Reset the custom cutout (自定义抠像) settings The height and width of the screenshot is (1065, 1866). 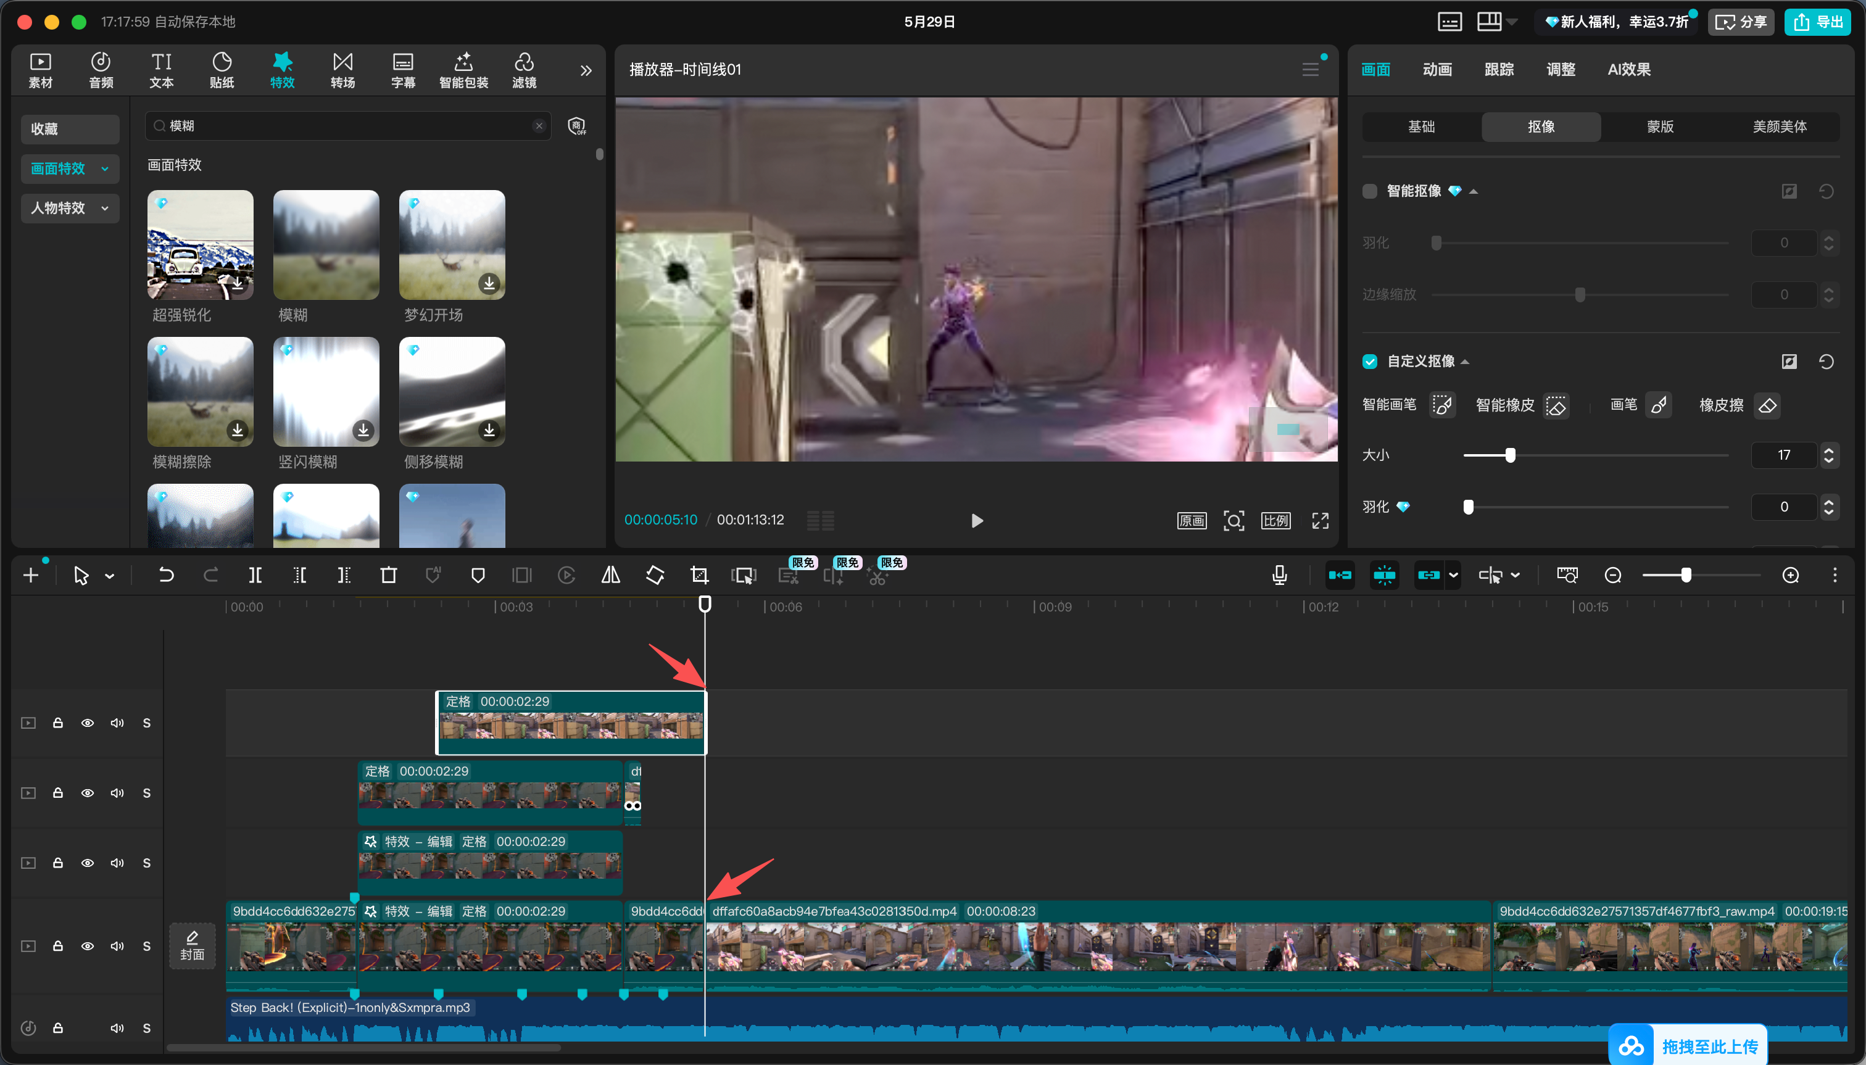1827,362
